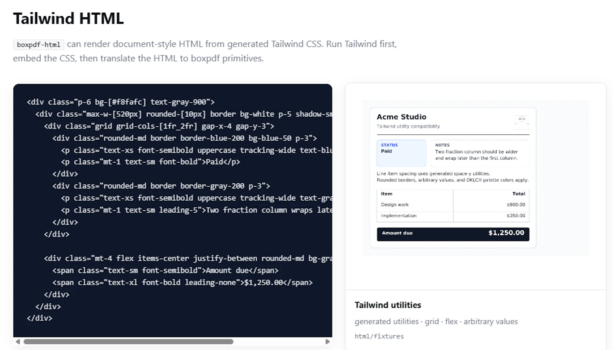Click the code line containing $1,250.00 span
Image resolution: width=614 pixels, height=350 pixels.
coord(183,282)
